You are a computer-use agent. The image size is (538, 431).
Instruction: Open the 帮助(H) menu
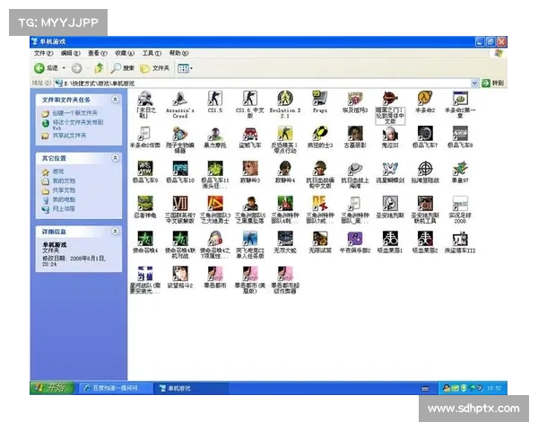point(178,53)
